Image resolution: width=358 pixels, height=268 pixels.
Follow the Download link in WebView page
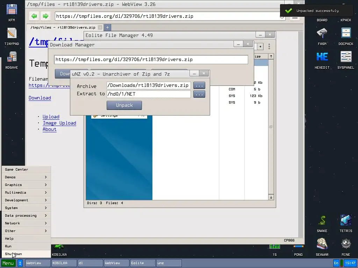coord(40,98)
